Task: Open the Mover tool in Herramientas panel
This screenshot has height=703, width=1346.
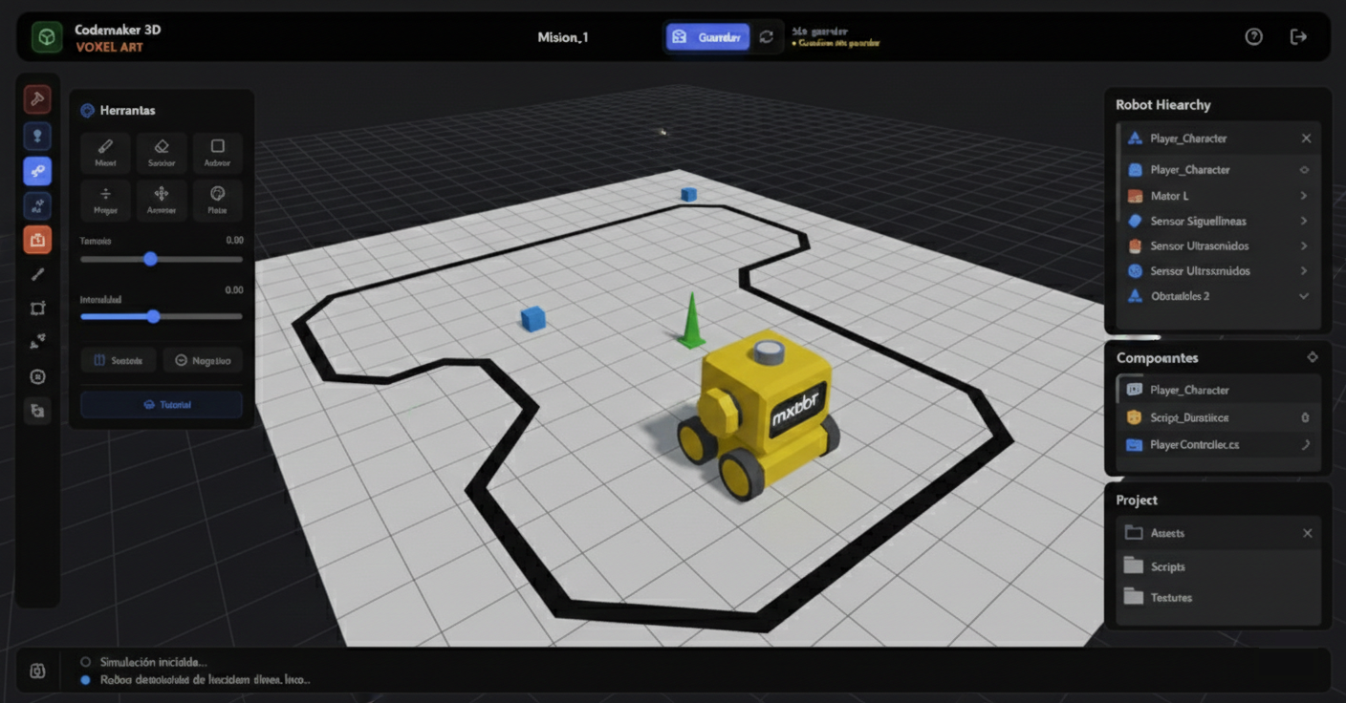Action: click(x=105, y=201)
